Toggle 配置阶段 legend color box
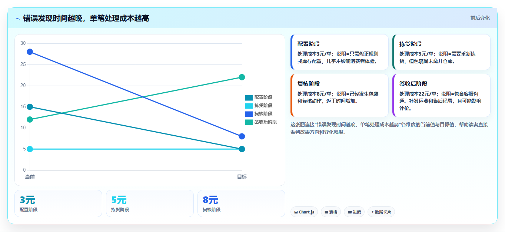Screen dimensions: 505x232 (249, 97)
